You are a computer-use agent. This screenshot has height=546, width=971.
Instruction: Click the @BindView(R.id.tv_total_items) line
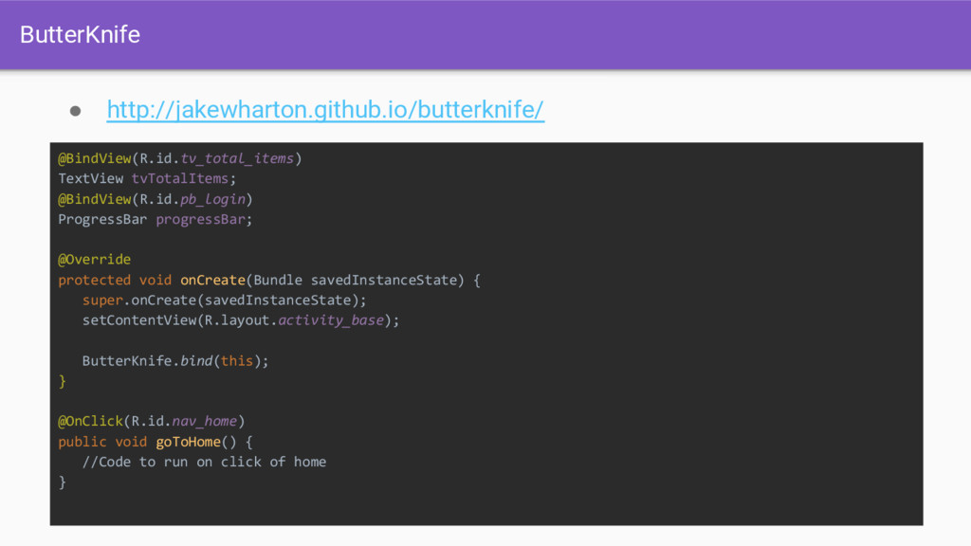179,158
